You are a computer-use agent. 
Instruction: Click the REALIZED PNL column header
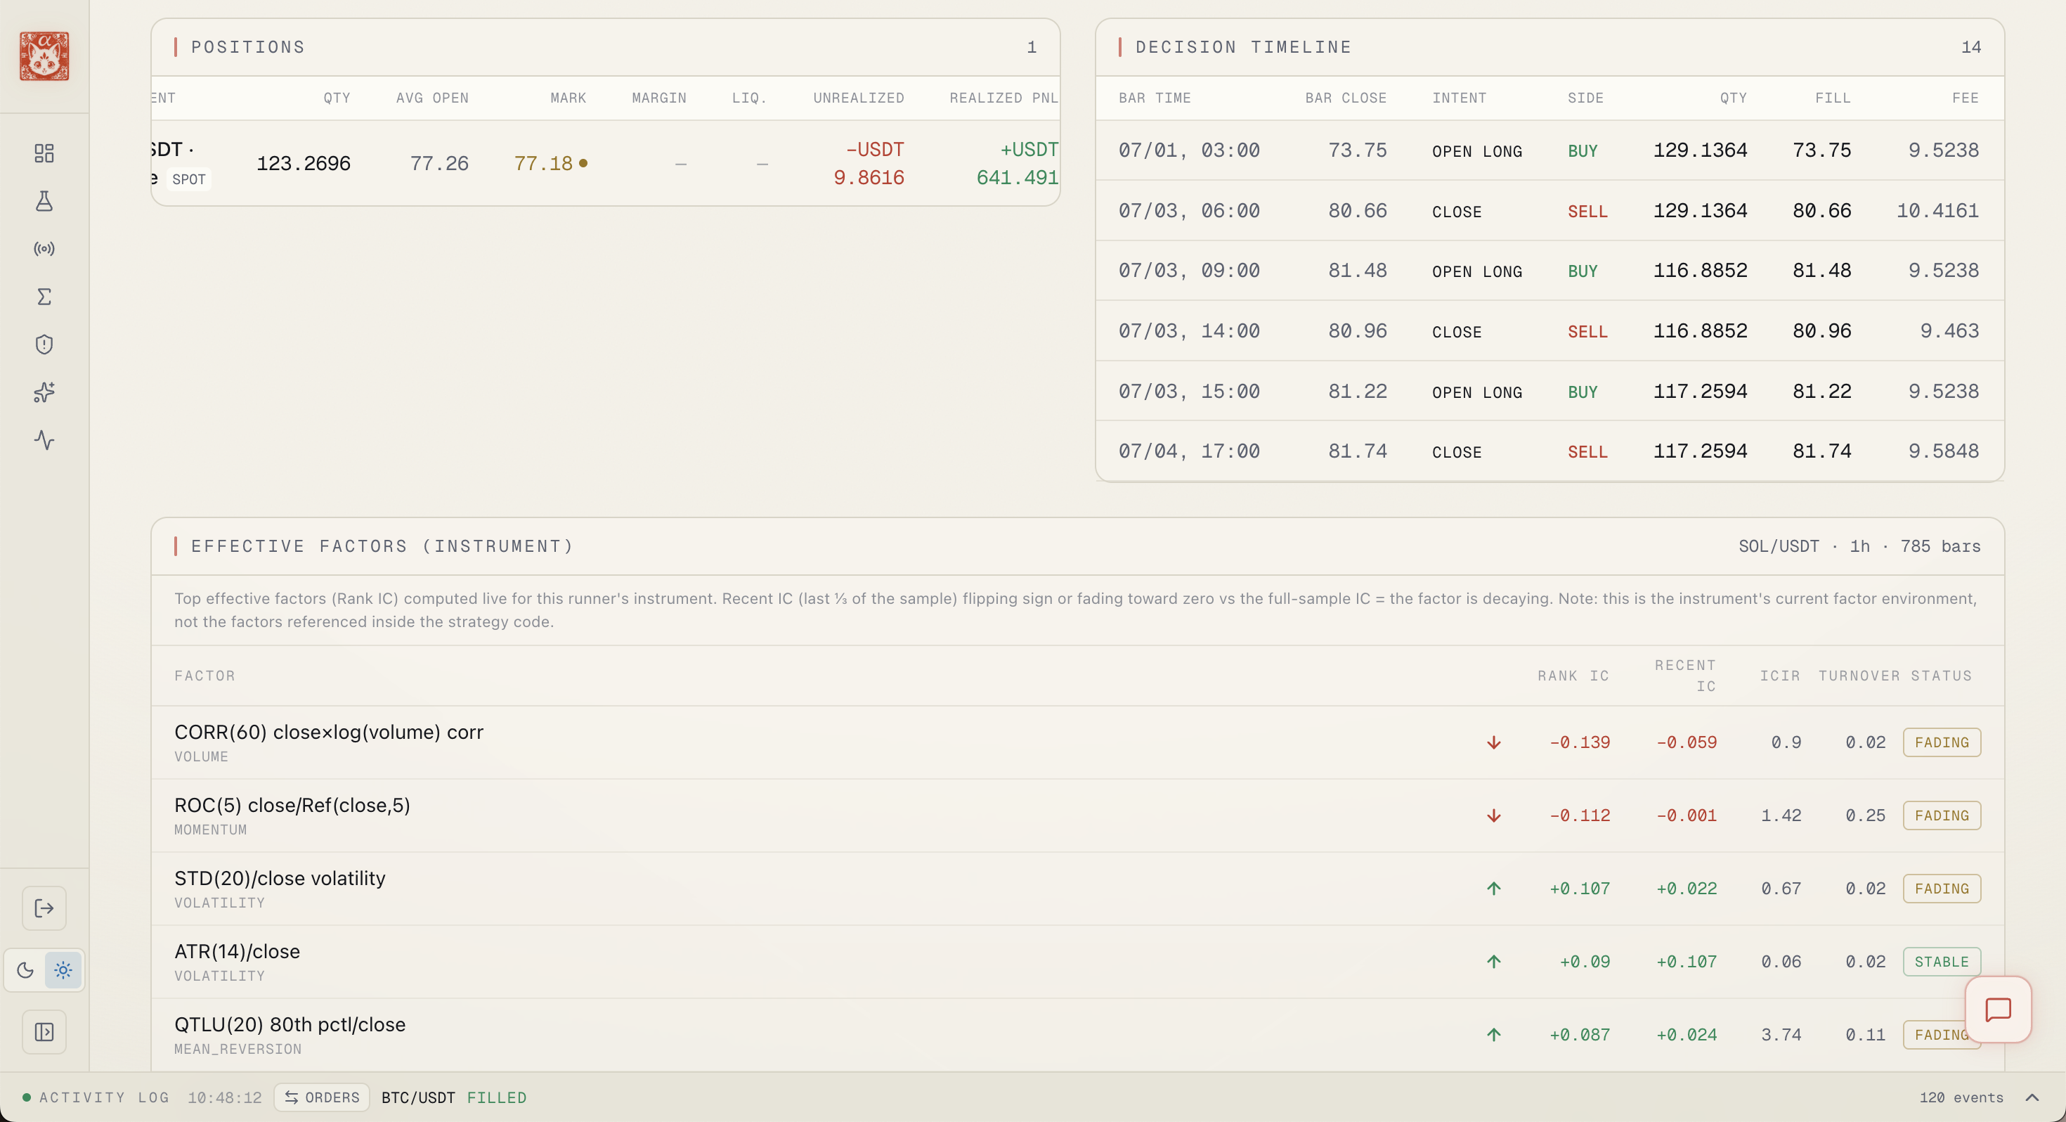point(1003,98)
